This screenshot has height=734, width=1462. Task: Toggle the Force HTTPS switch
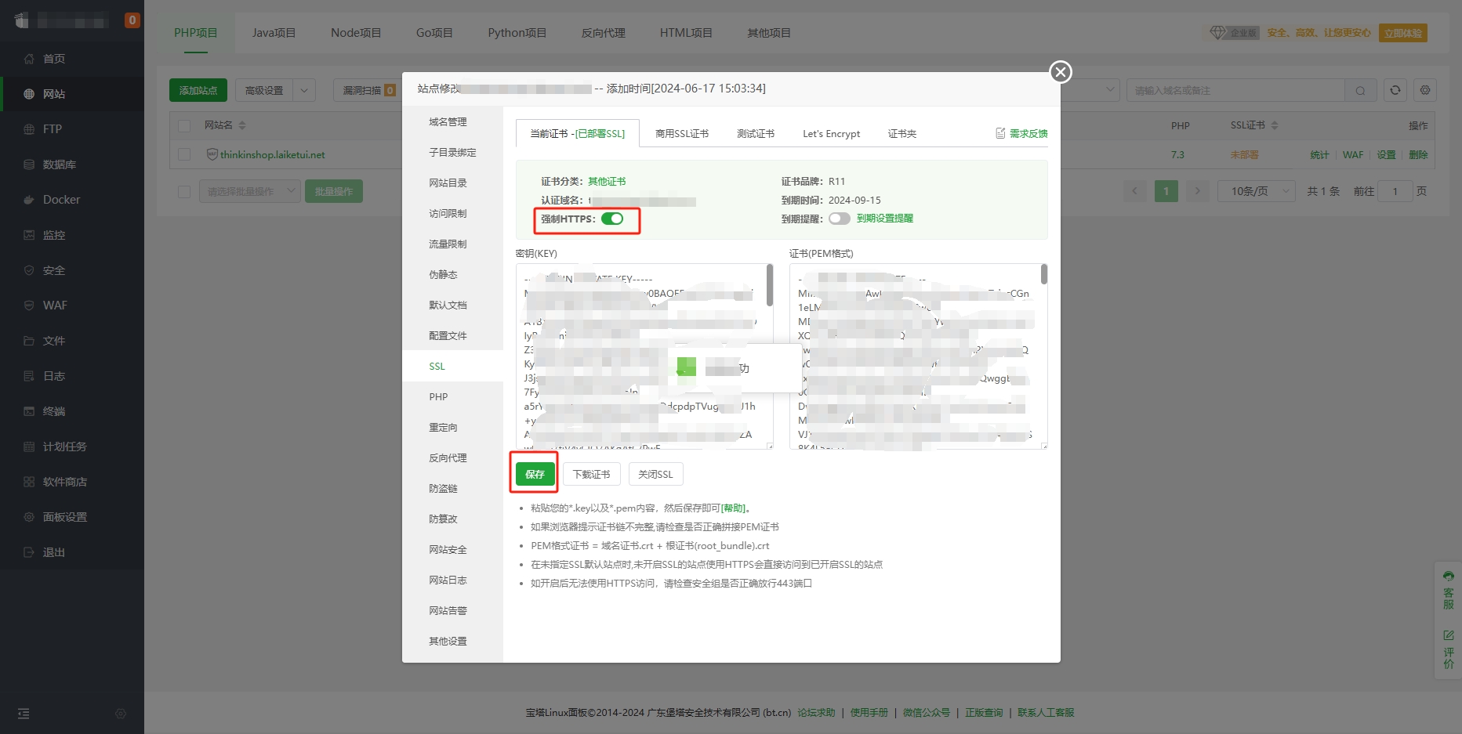click(x=612, y=219)
